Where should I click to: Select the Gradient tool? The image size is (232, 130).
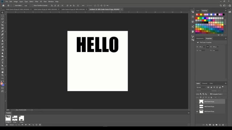[x=3, y=50]
